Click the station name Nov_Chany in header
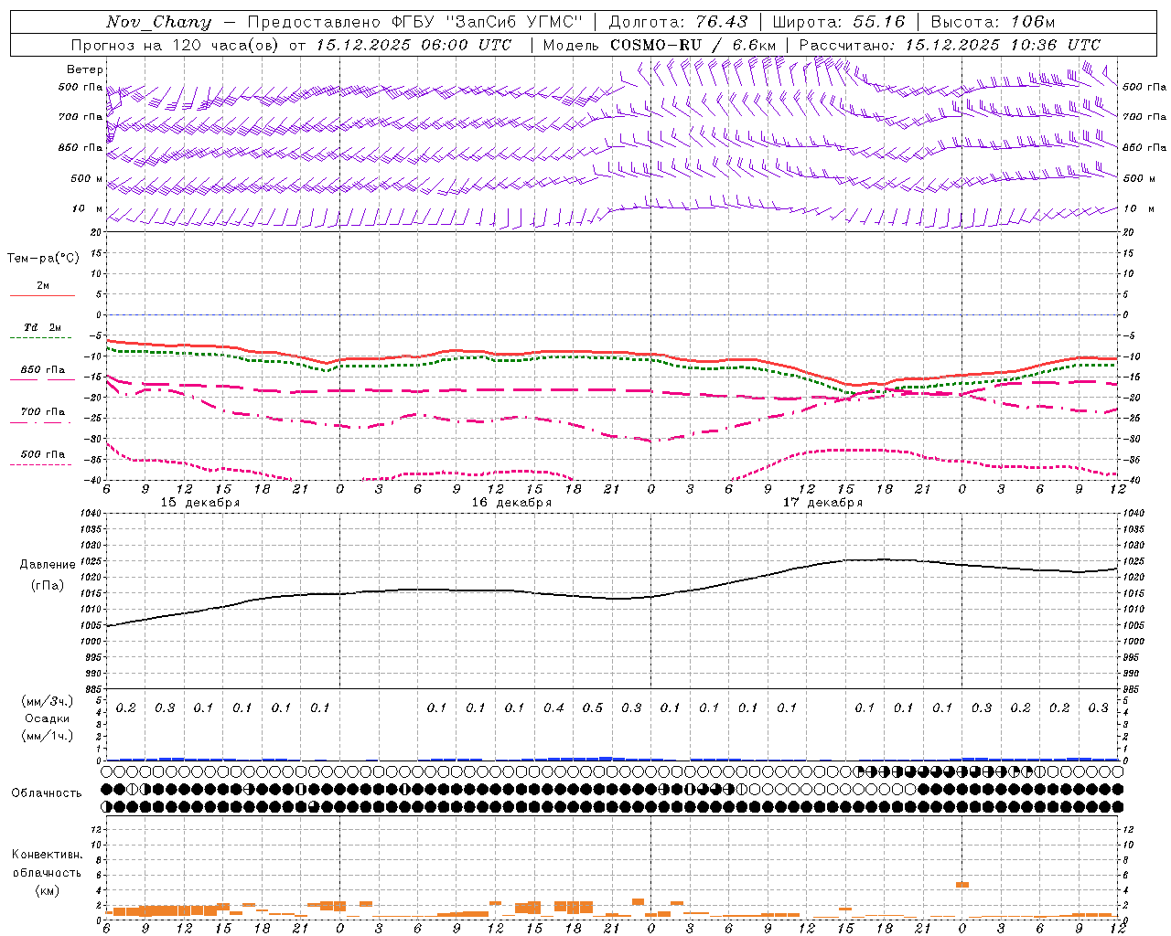Screen dimensions: 1171x936 coord(158,22)
